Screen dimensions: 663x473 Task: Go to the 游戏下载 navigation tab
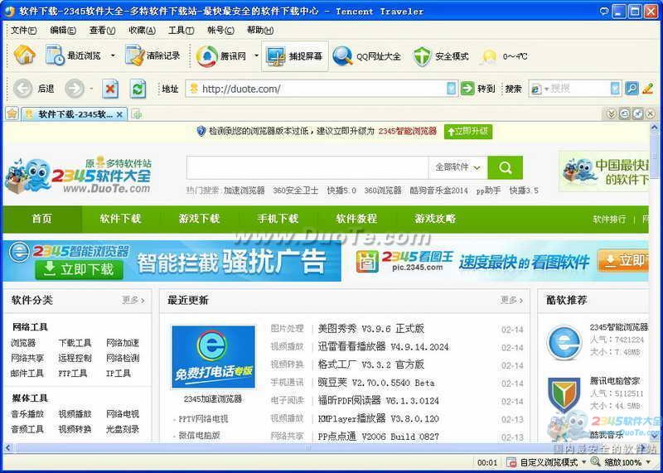pos(199,219)
